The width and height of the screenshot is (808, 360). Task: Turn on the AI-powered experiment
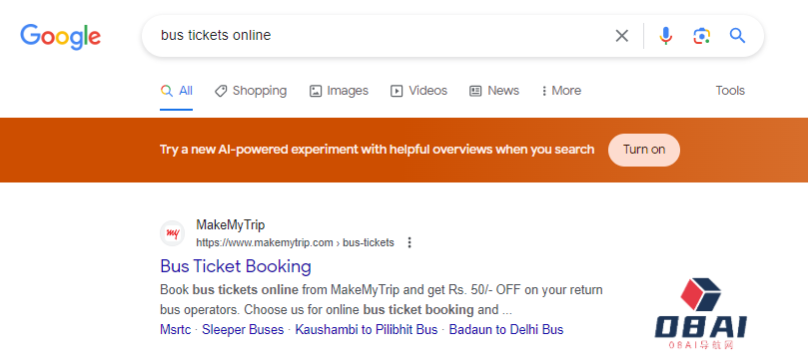click(x=643, y=150)
